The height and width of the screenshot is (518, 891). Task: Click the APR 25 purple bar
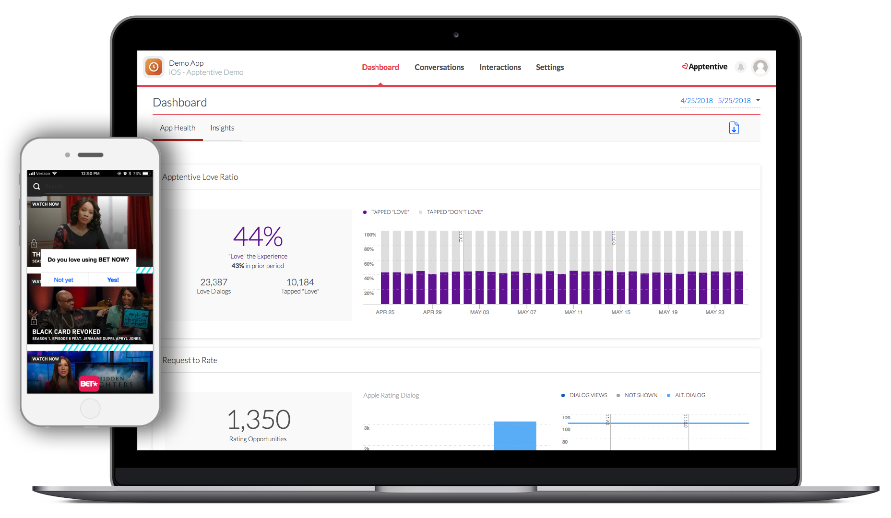click(385, 288)
